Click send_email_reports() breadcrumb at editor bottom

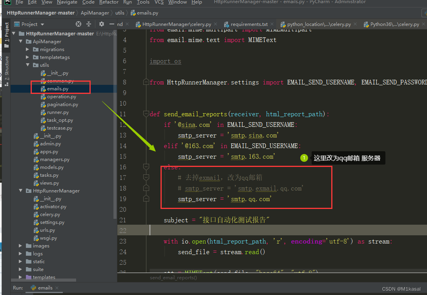173,278
